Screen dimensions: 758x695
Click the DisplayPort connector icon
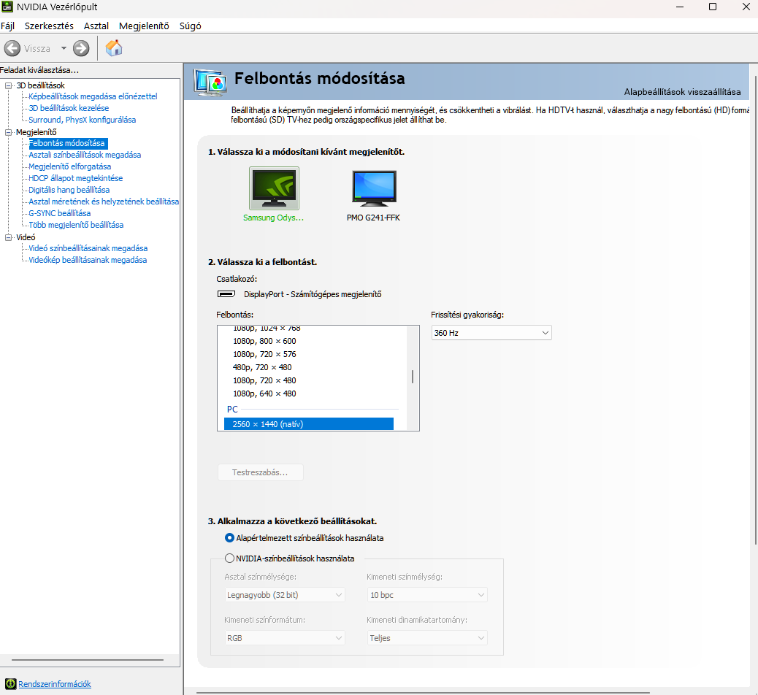pyautogui.click(x=226, y=294)
